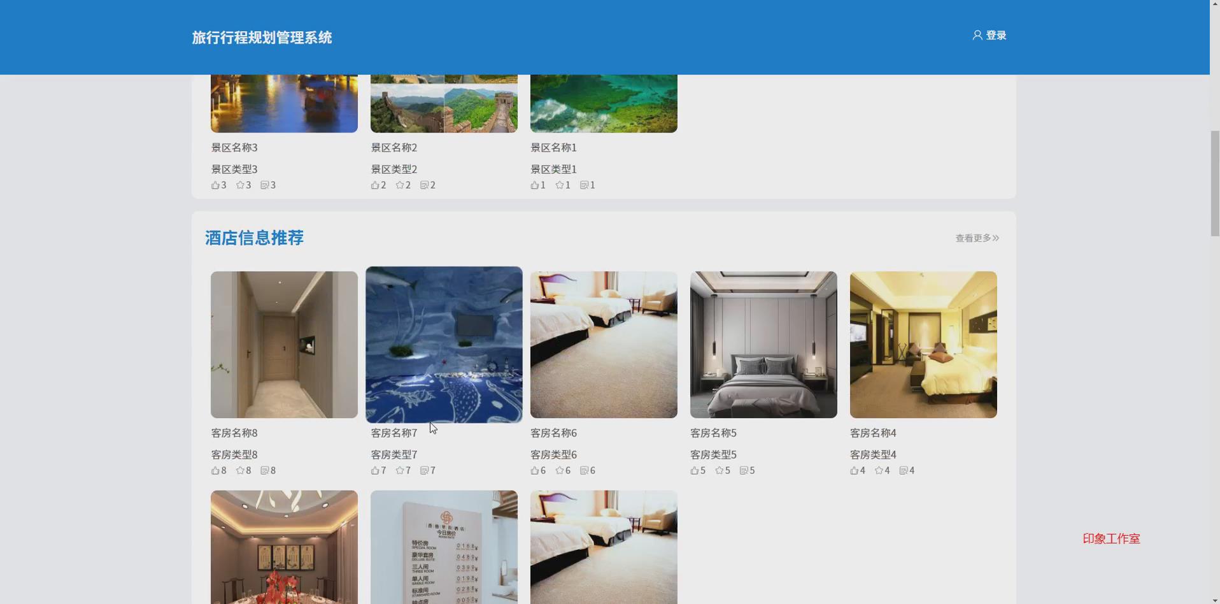1220x604 pixels.
Task: Click the login user icon
Action: pos(977,35)
